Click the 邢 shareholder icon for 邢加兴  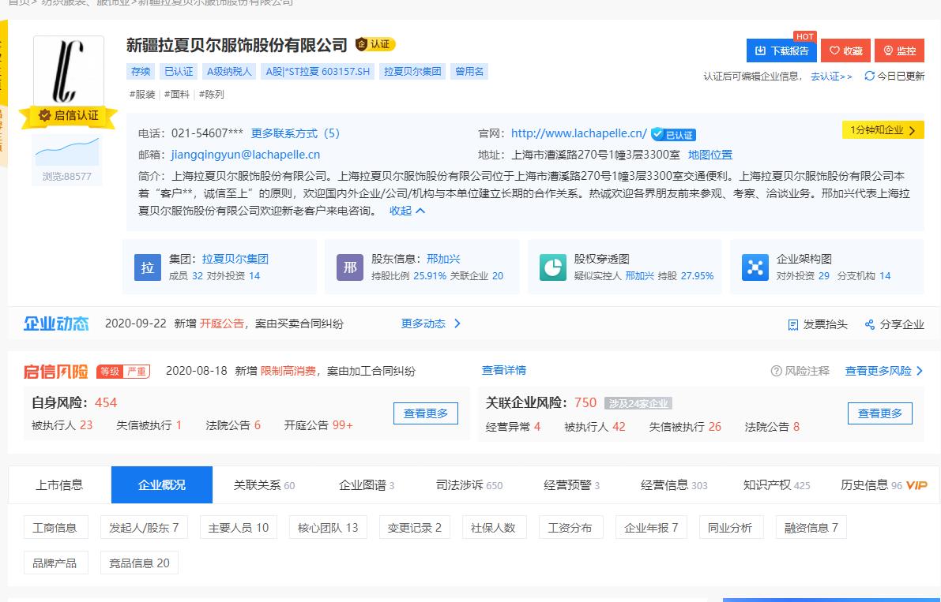[350, 267]
